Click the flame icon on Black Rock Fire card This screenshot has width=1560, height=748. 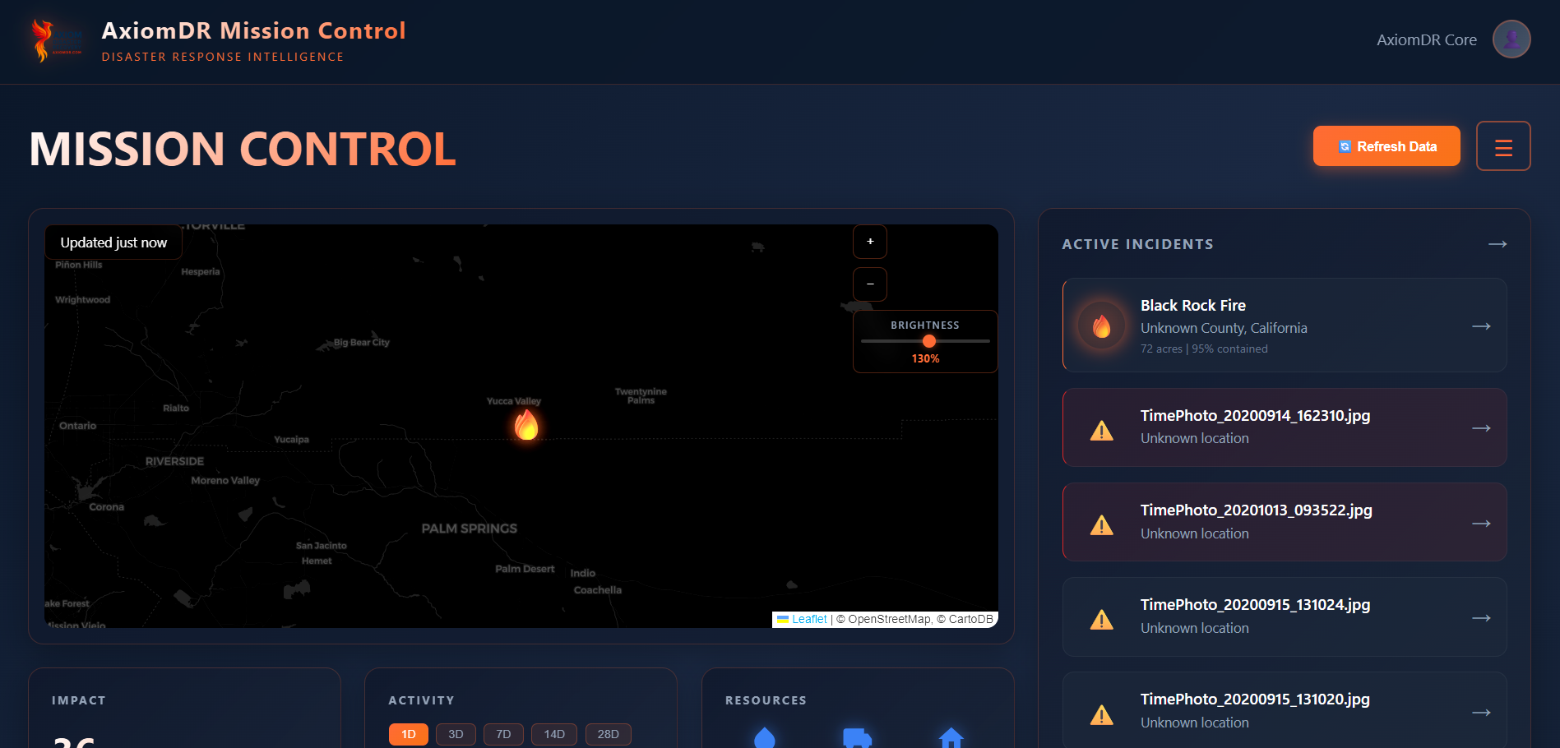(1102, 326)
